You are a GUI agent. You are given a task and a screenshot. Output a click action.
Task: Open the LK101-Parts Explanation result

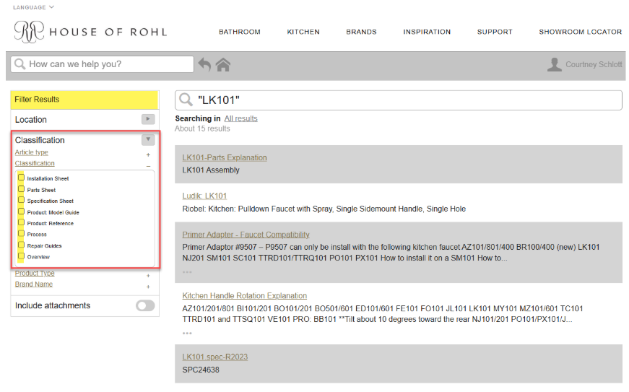[225, 157]
